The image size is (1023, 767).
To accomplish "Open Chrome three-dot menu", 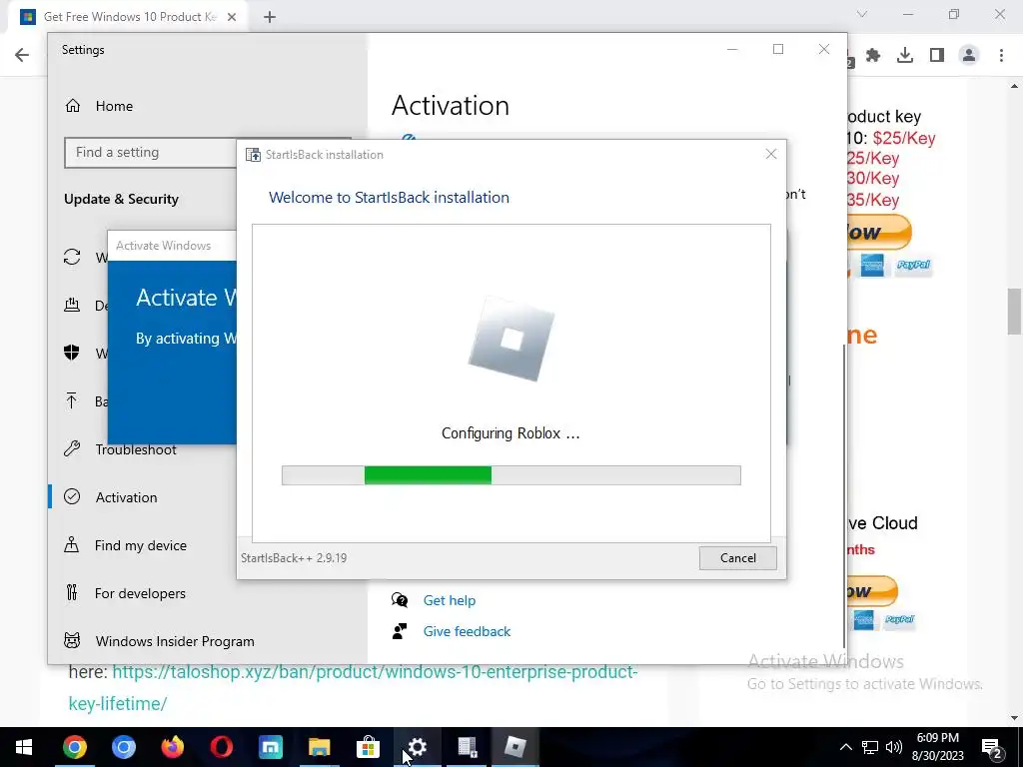I will click(x=1001, y=56).
